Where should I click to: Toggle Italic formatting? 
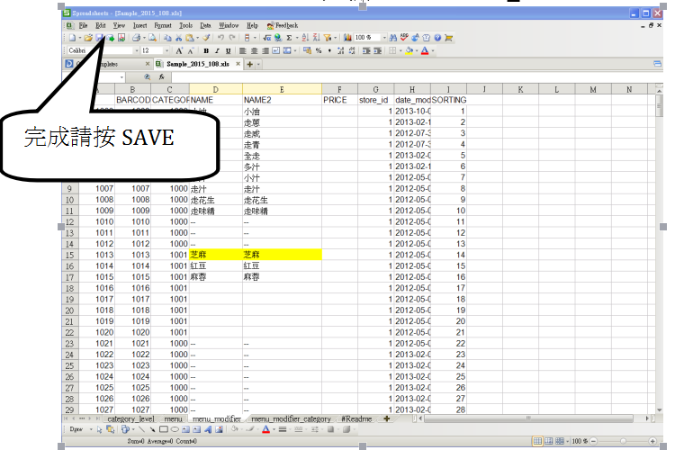(x=217, y=50)
